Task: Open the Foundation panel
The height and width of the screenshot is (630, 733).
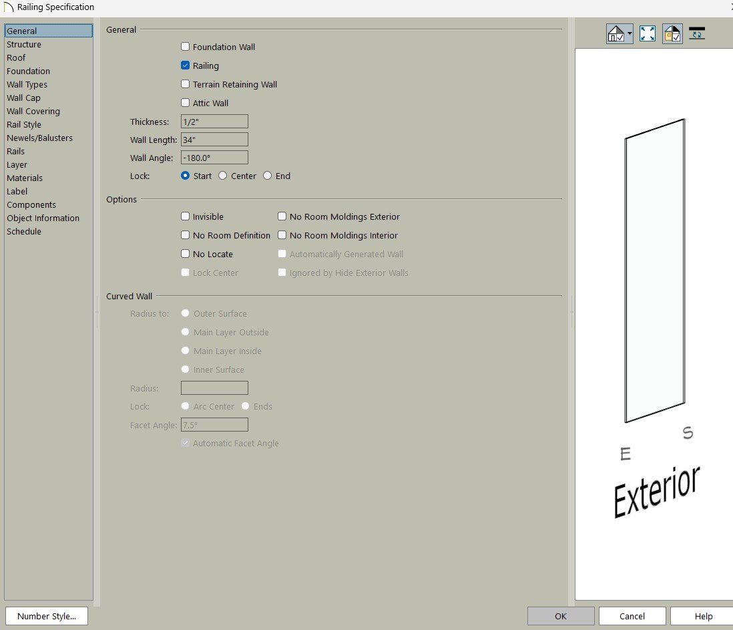Action: point(49,71)
